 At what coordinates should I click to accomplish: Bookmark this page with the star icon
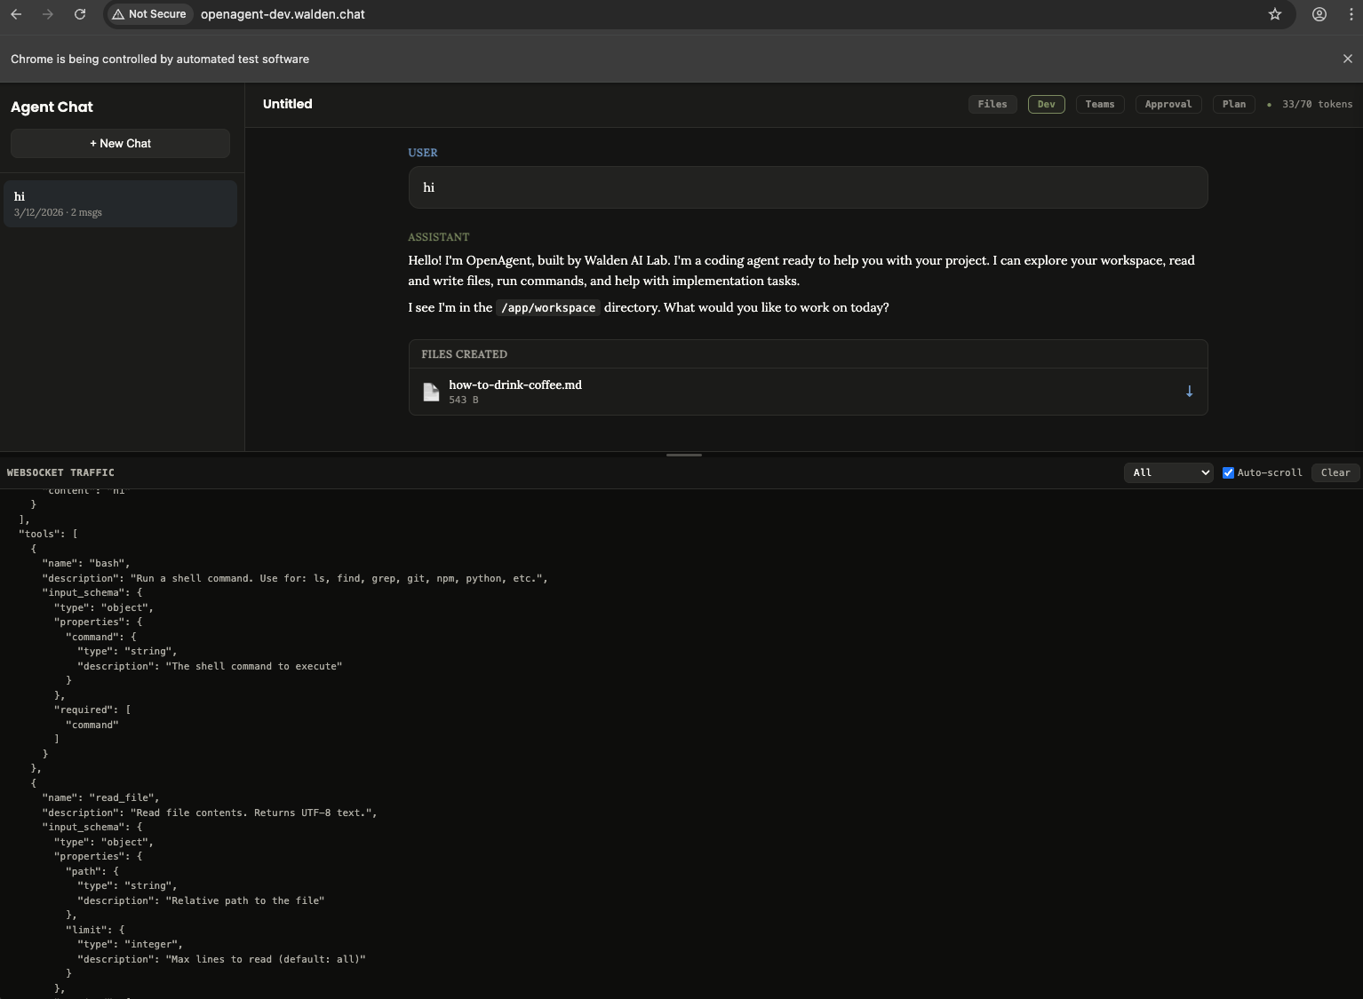1275,14
